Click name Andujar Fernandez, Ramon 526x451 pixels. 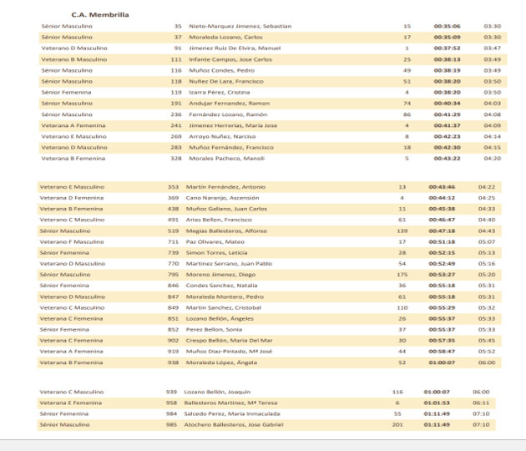coord(230,104)
